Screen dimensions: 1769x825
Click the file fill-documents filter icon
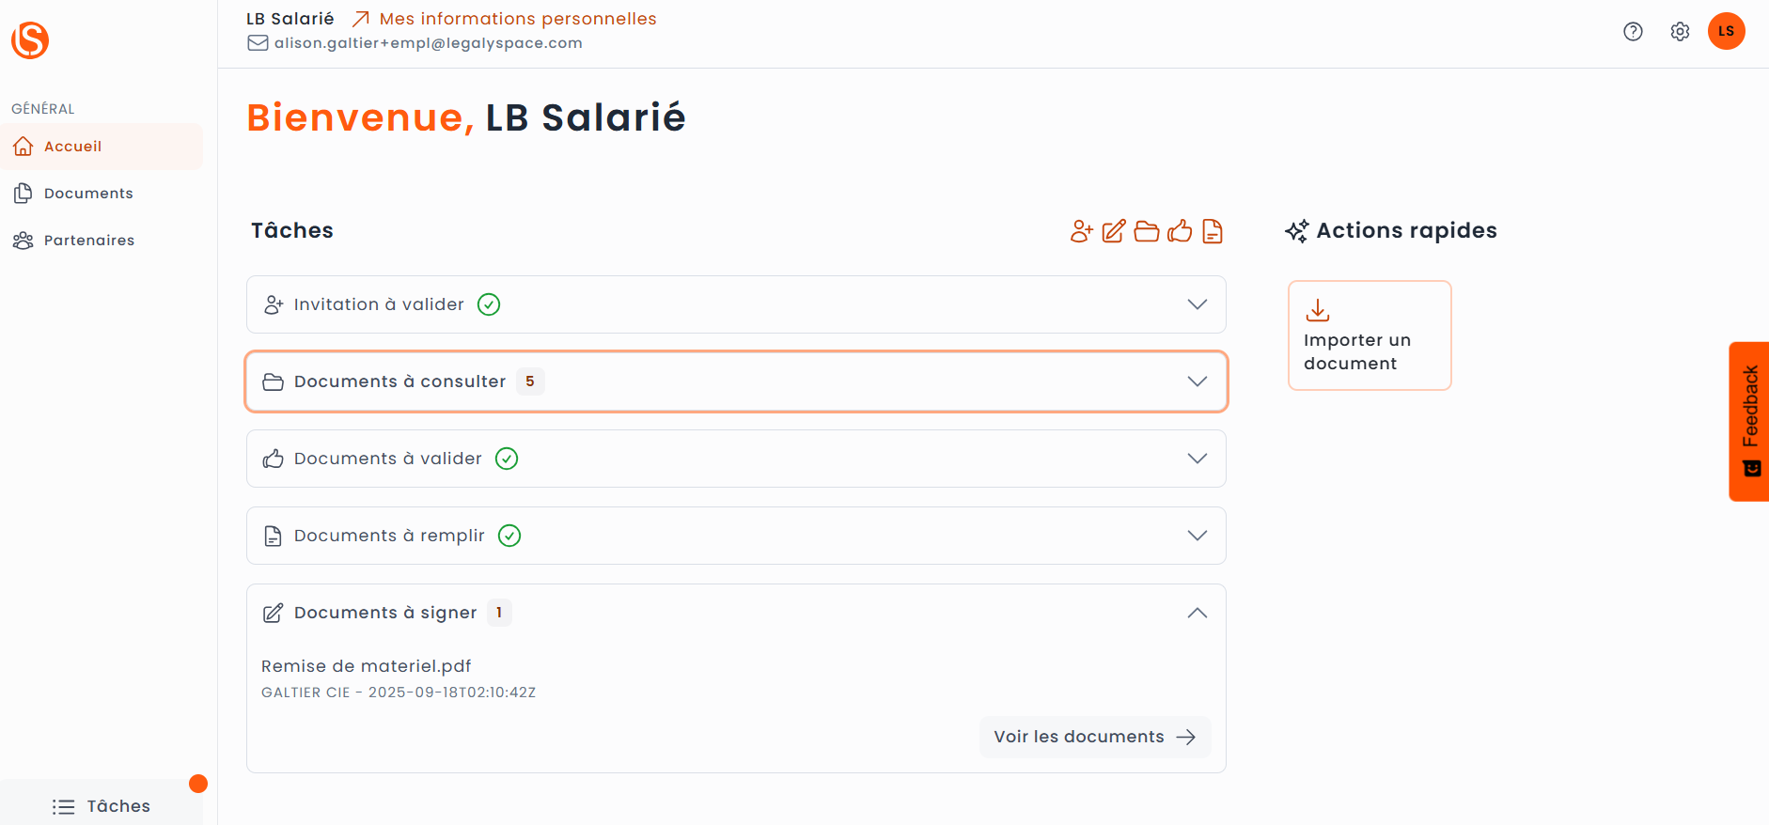click(1213, 231)
